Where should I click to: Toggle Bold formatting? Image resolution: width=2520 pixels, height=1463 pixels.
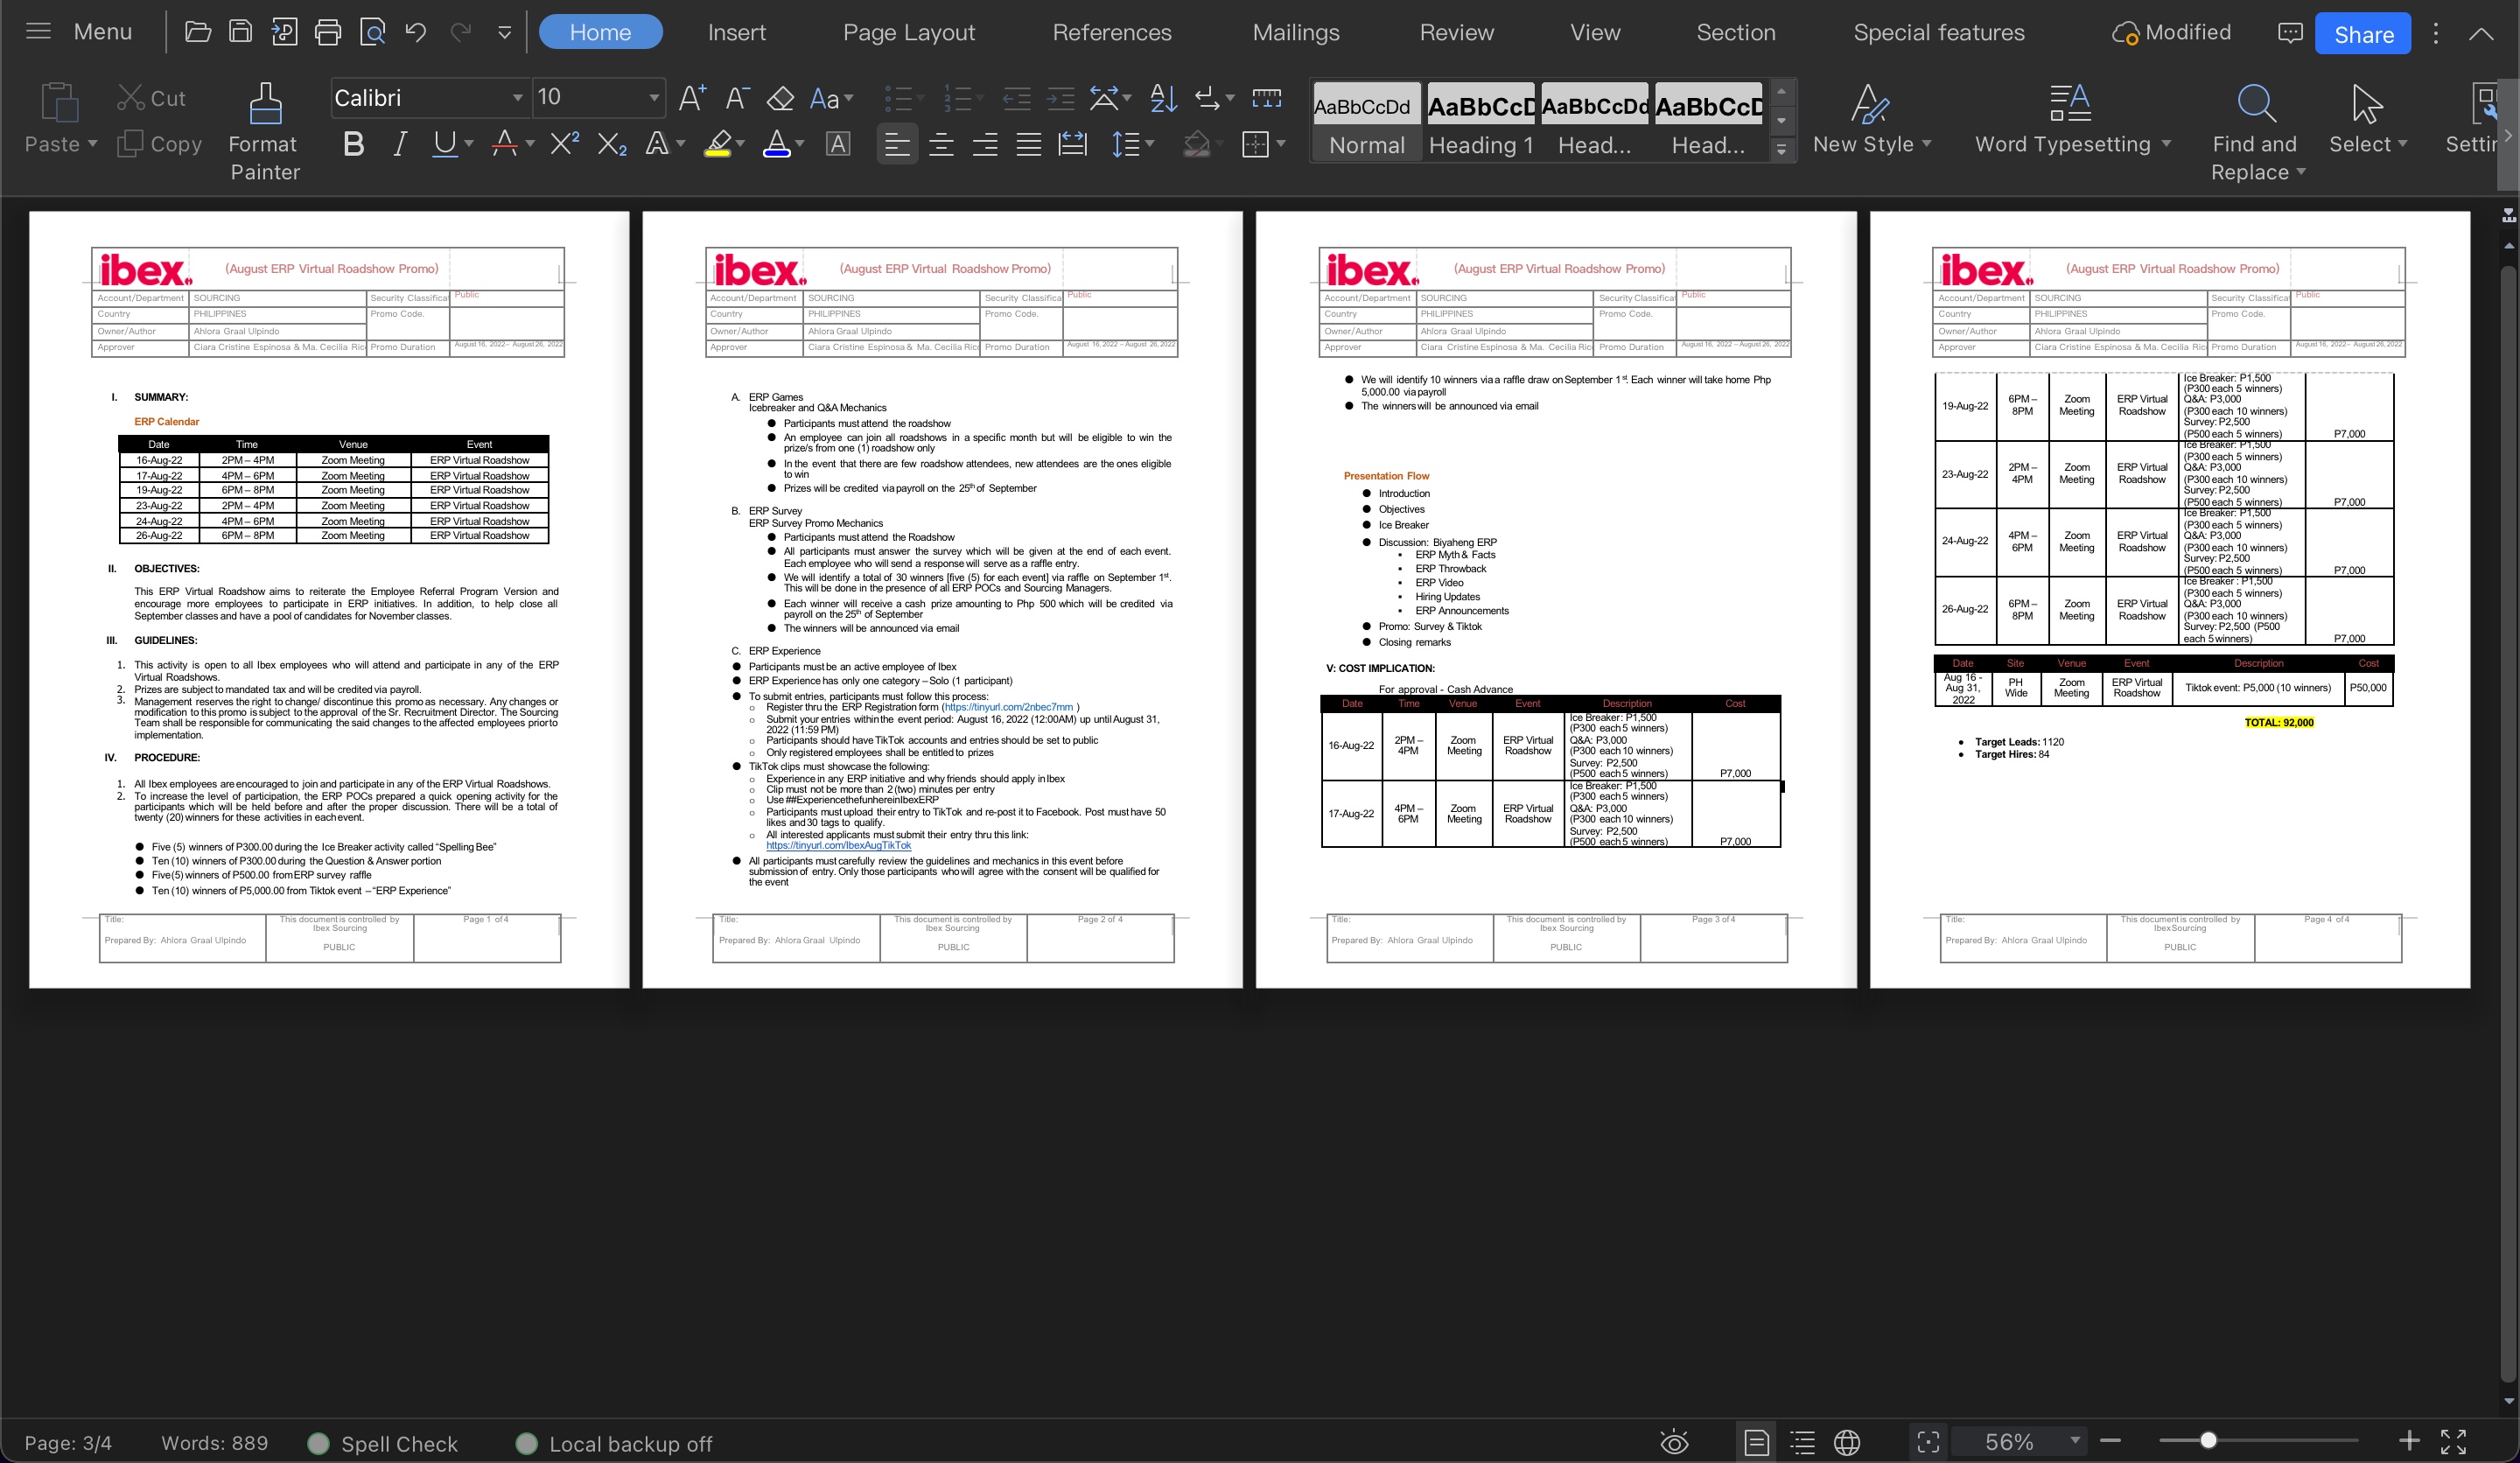[353, 144]
